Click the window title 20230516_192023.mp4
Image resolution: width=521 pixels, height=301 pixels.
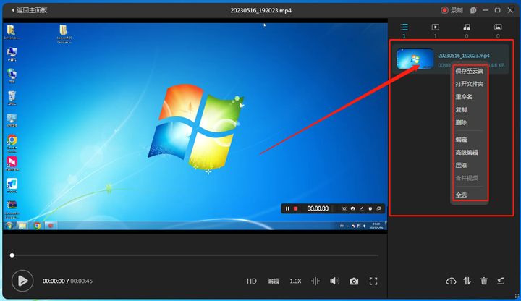(260, 10)
